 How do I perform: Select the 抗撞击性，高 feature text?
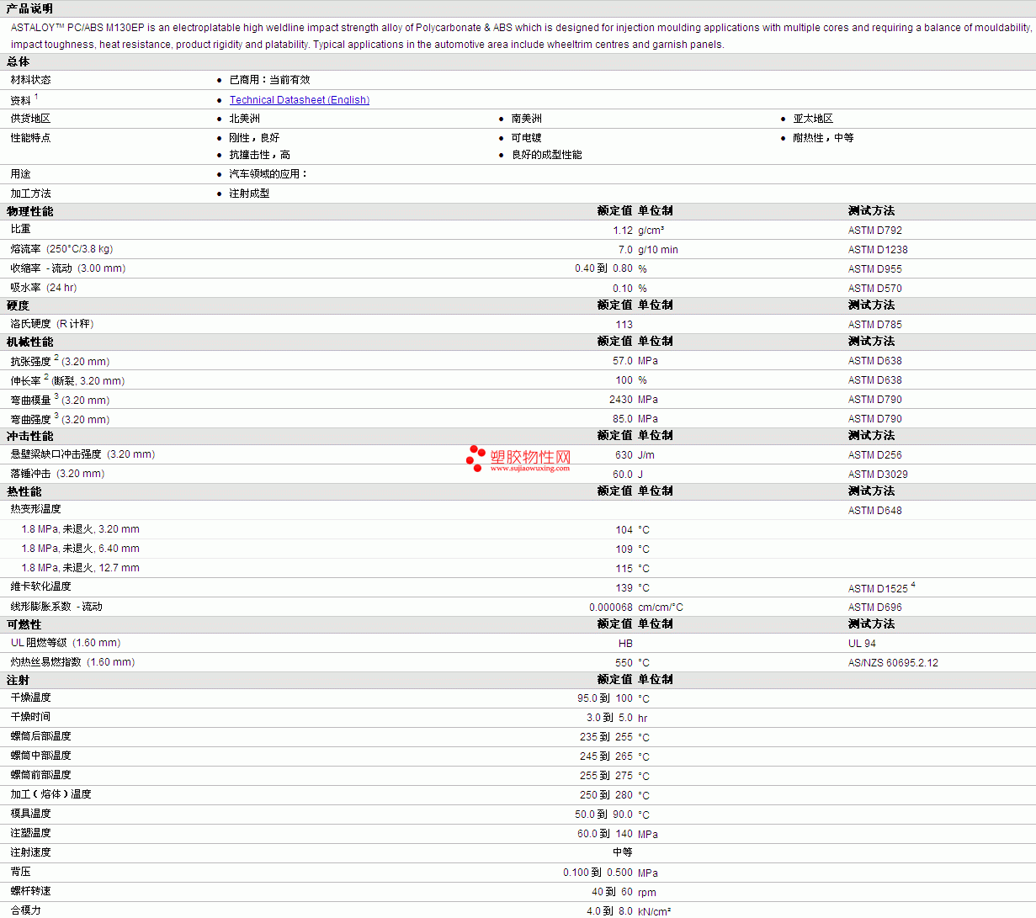tap(259, 155)
